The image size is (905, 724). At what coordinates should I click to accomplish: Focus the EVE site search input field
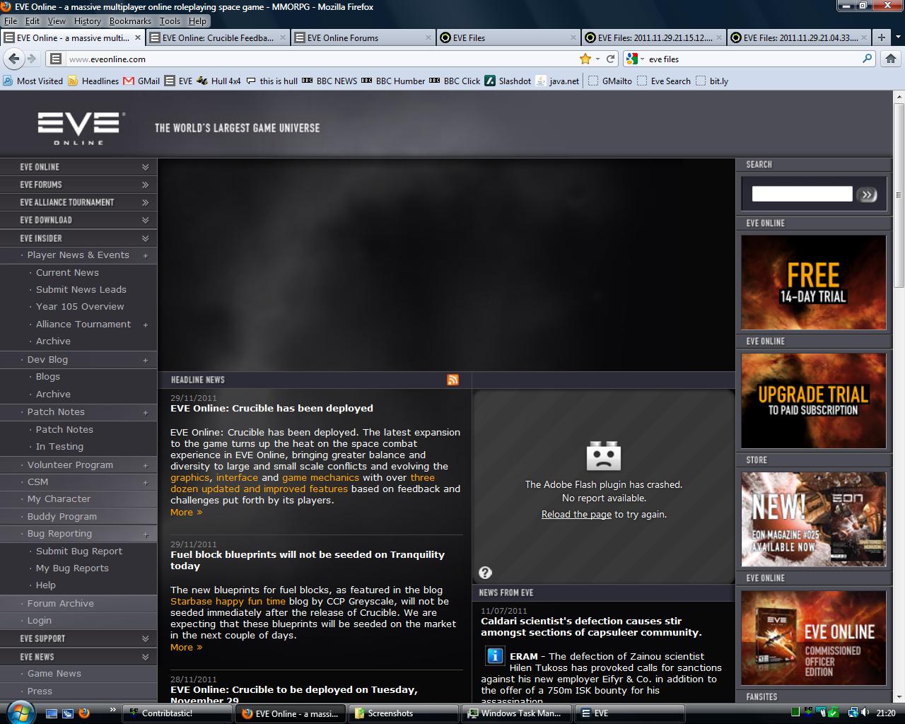click(802, 194)
